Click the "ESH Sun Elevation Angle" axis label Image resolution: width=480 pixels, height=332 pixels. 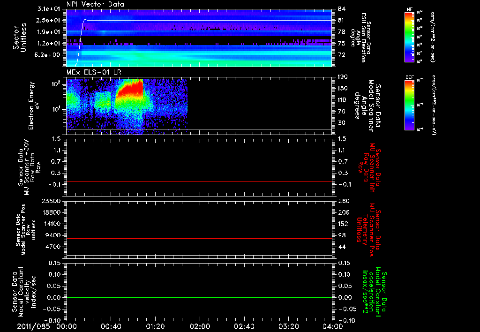click(x=360, y=38)
